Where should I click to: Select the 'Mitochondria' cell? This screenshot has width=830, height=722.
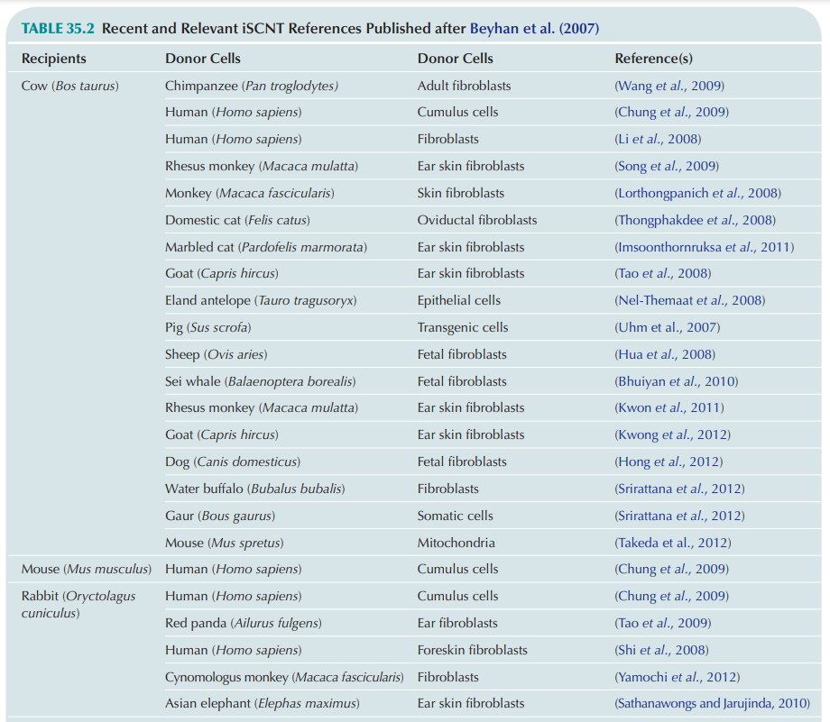point(456,543)
